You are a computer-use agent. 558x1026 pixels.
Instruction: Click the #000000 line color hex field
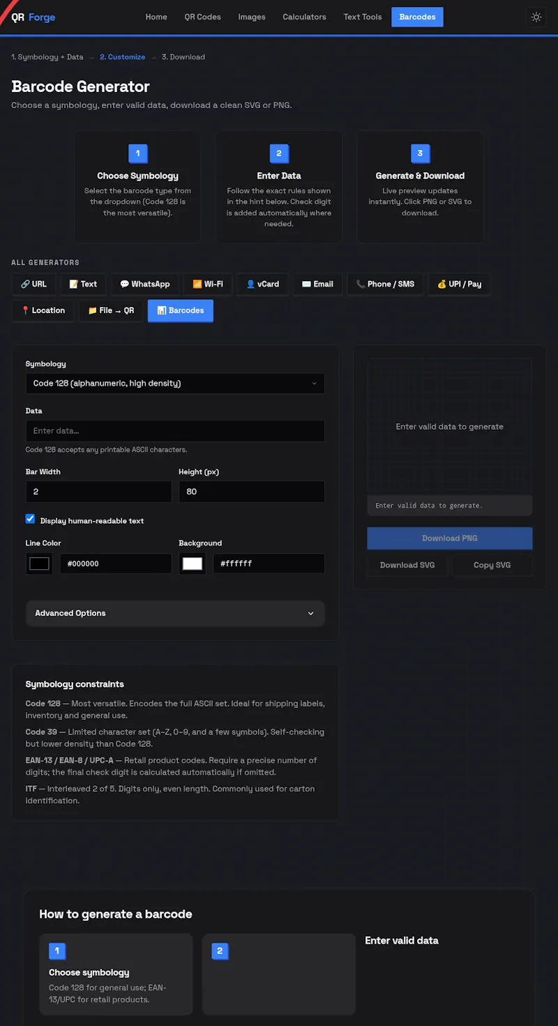[x=116, y=564]
